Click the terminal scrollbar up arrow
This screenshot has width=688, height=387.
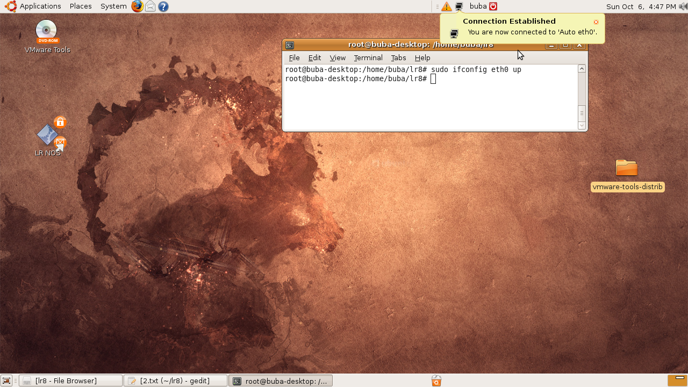pyautogui.click(x=582, y=69)
